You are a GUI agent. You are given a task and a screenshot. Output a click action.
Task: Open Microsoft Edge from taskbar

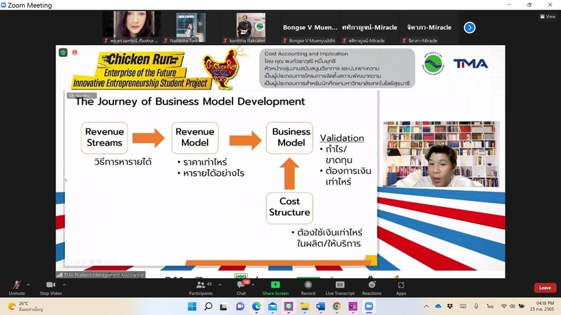256,306
